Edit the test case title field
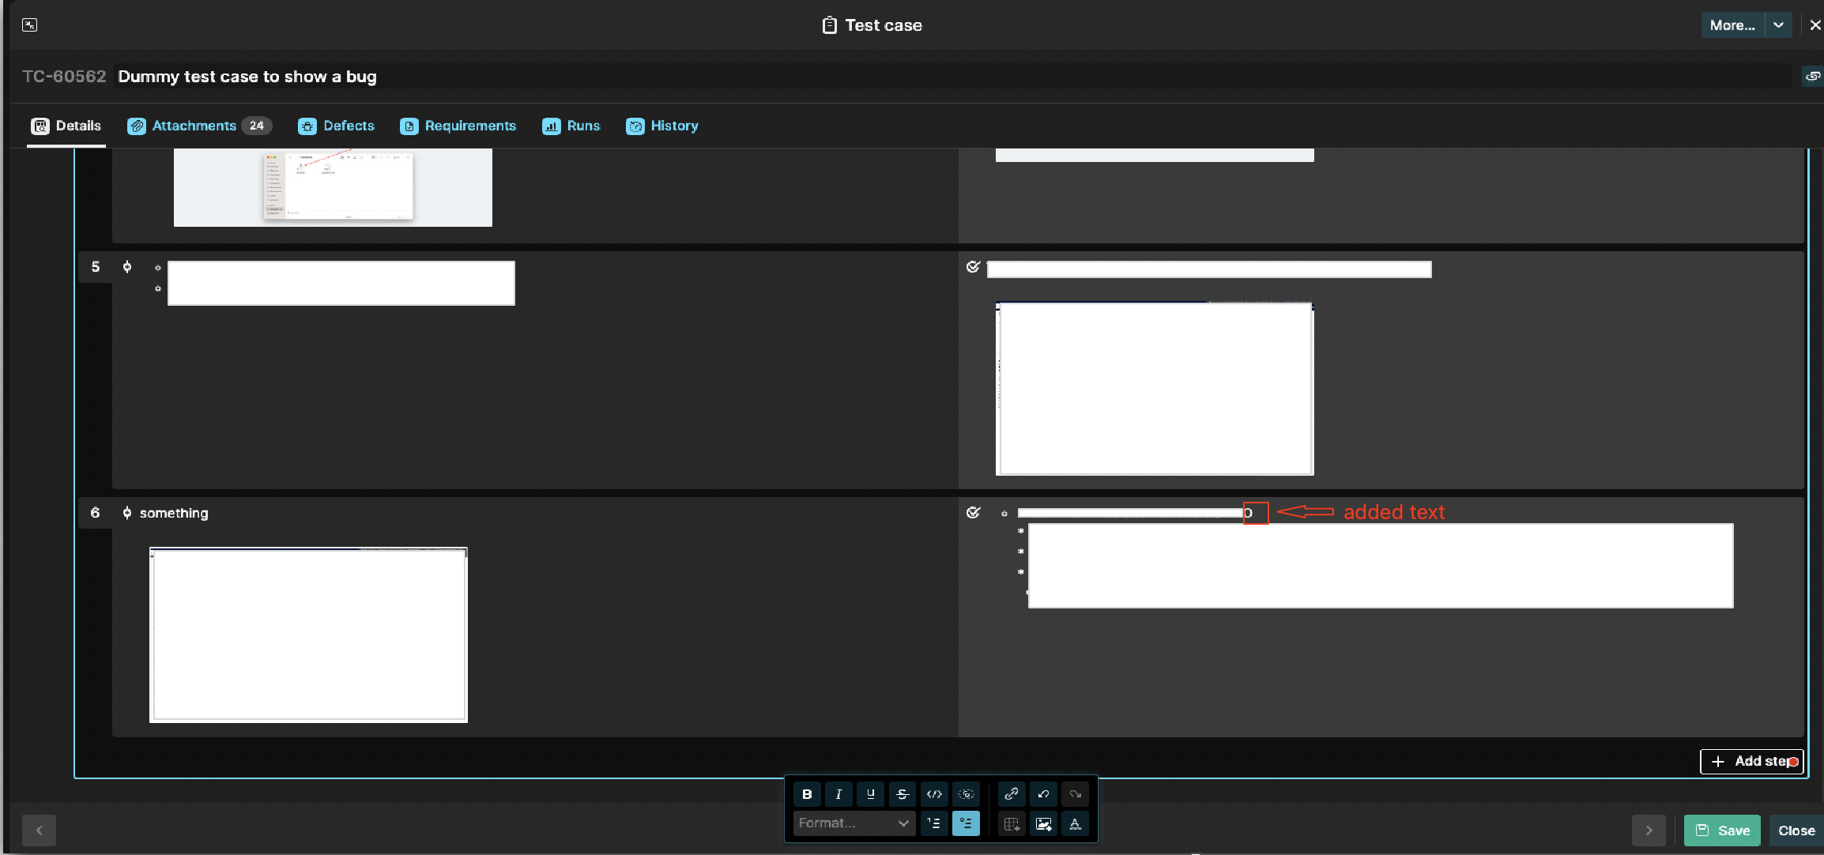Viewport: 1824px width, 855px height. point(952,76)
